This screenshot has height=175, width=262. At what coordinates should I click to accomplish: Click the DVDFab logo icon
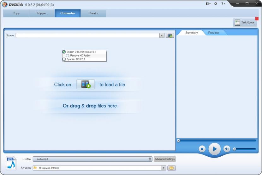[x=4, y=4]
